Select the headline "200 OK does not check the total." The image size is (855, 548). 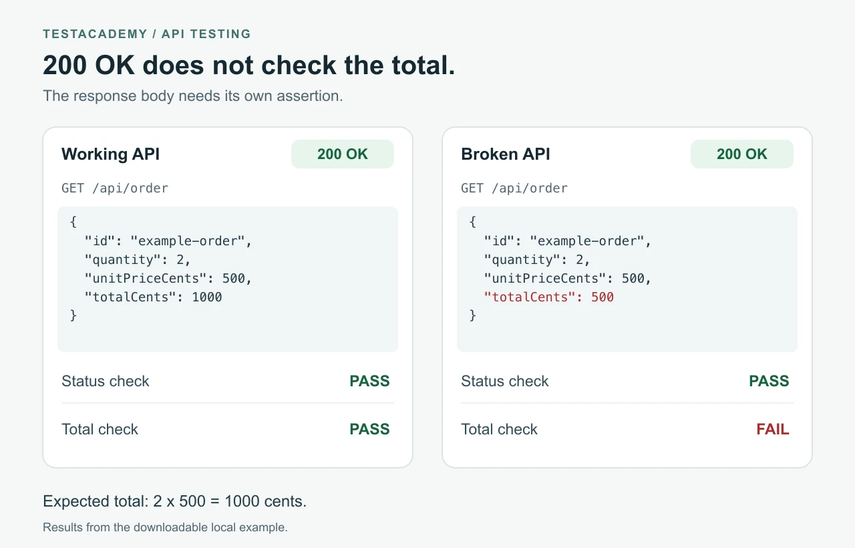tap(249, 65)
